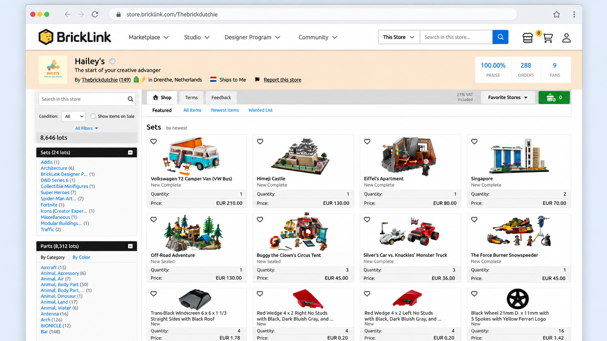Open the Super Heroes category link

[55, 192]
